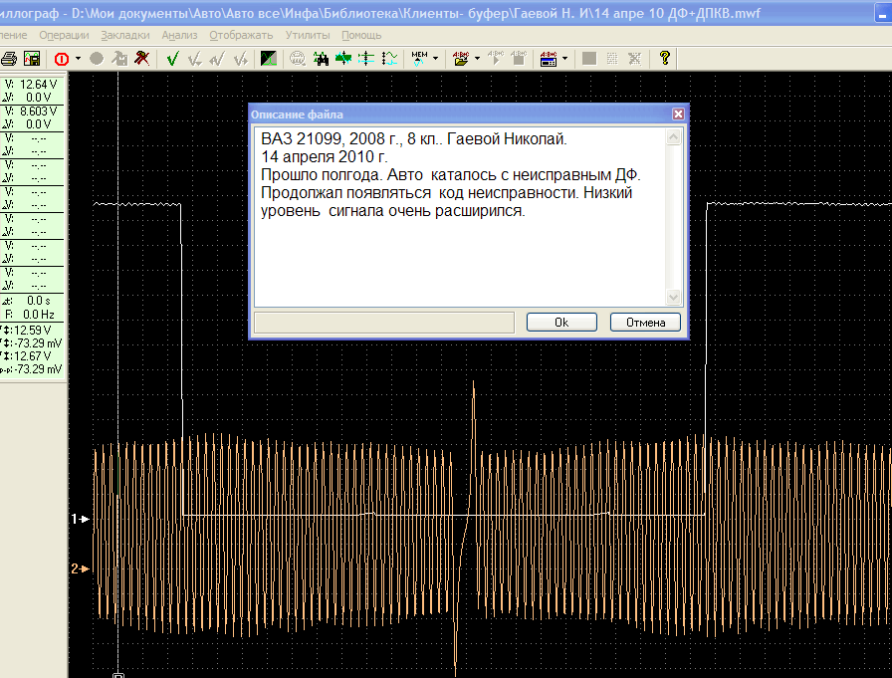Image resolution: width=892 pixels, height=678 pixels.
Task: Click the MEM memory waveform icon
Action: (x=419, y=59)
